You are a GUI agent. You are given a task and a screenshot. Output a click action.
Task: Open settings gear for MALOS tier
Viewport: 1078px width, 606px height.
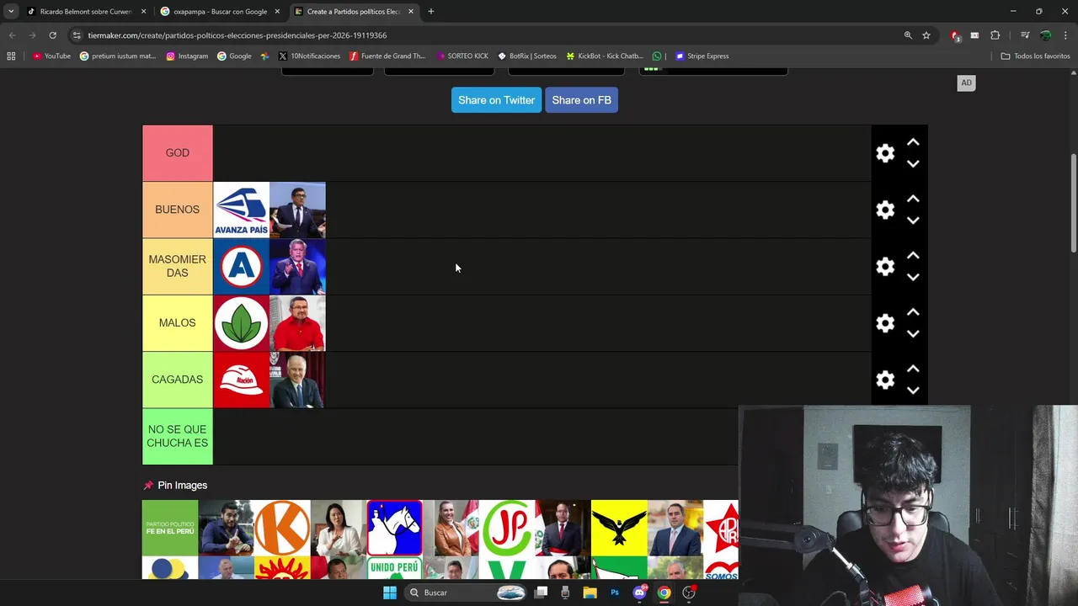pyautogui.click(x=885, y=323)
